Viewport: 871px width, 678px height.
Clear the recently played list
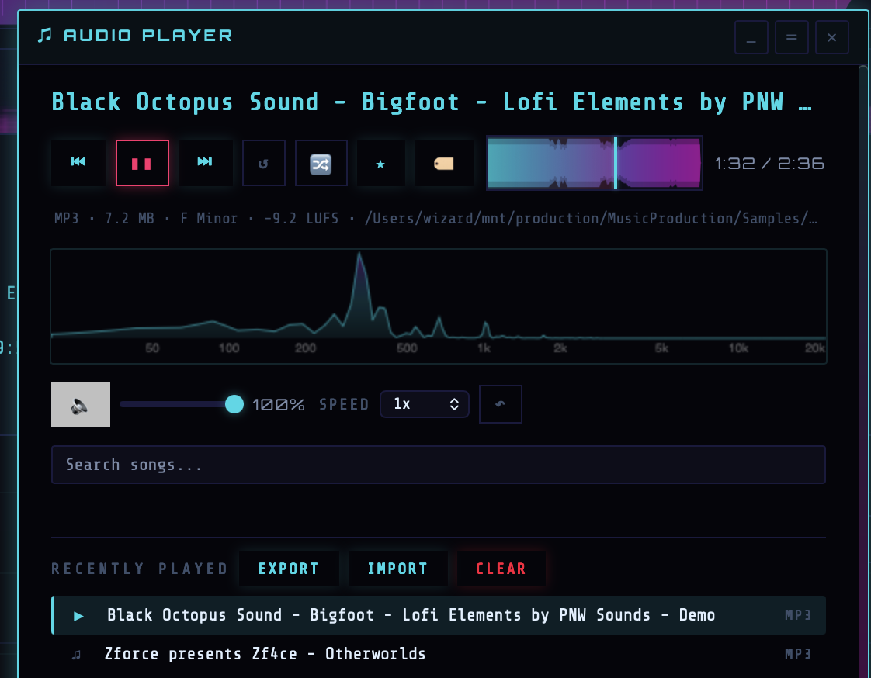tap(501, 569)
